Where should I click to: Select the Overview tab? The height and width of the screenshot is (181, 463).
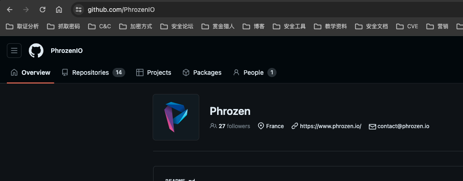click(x=31, y=72)
